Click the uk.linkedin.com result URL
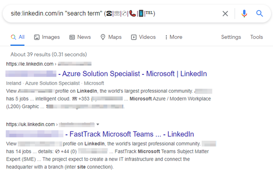Screen dimensions: 273x173 [31, 124]
